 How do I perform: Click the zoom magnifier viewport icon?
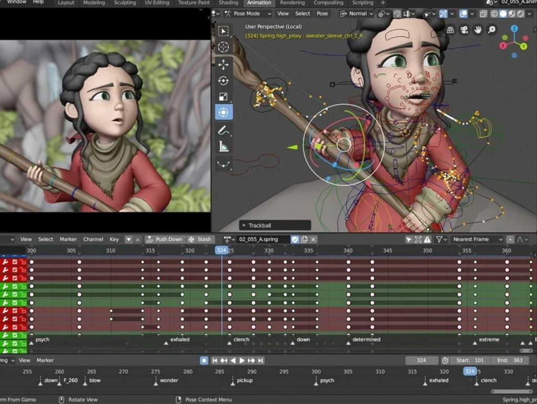[x=491, y=29]
